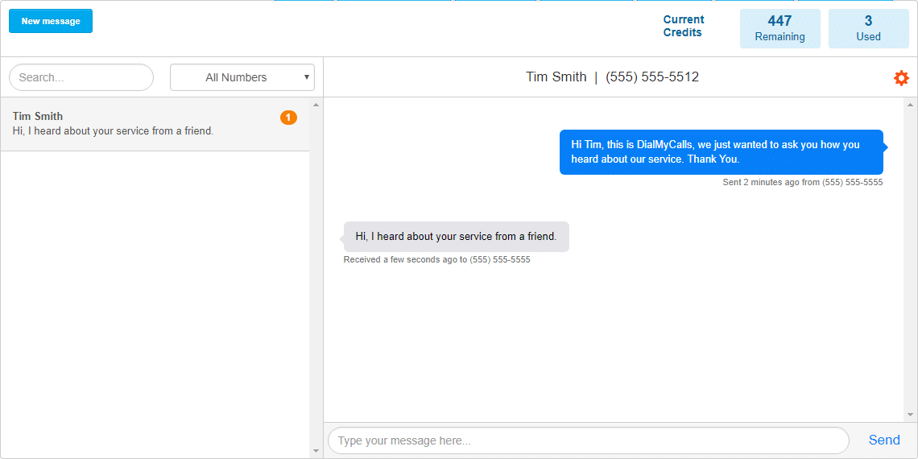The image size is (918, 459).
Task: Click the 3 Used credits box
Action: pos(868,28)
